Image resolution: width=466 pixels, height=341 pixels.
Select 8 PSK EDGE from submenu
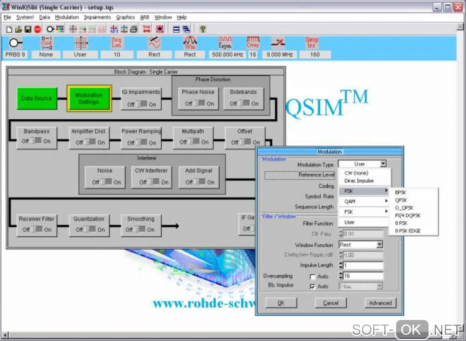pos(408,231)
